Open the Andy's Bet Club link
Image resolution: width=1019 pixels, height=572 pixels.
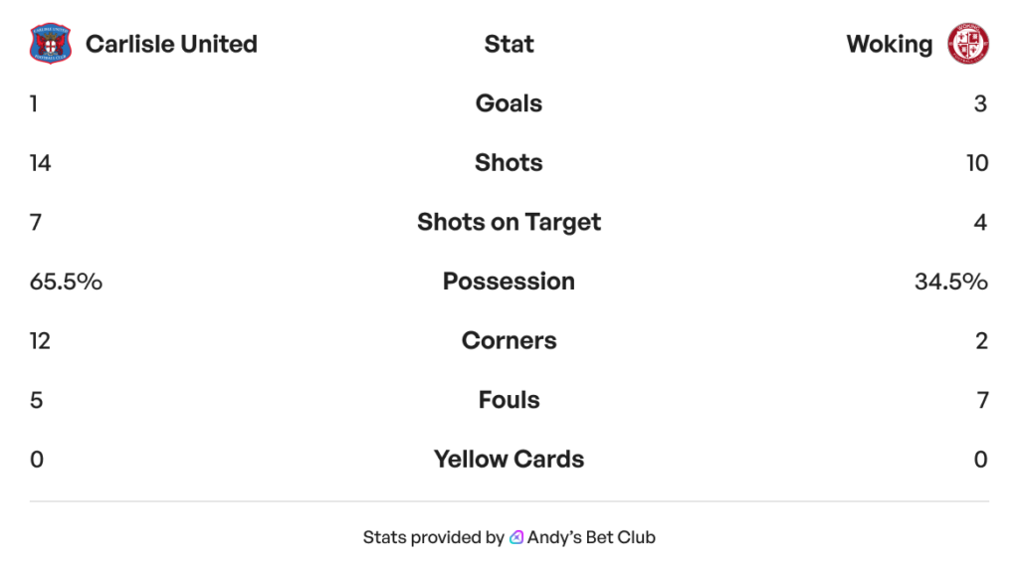(x=592, y=537)
